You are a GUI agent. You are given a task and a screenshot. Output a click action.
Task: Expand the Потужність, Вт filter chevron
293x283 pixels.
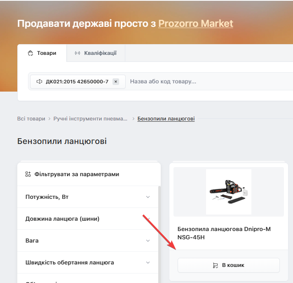pos(148,197)
